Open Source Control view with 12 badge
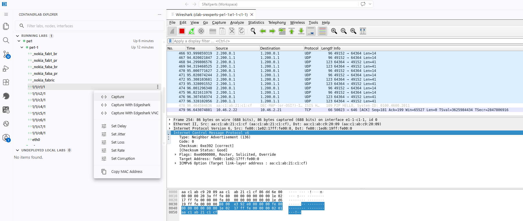Viewport: 523px width, 221px height. 6,54
